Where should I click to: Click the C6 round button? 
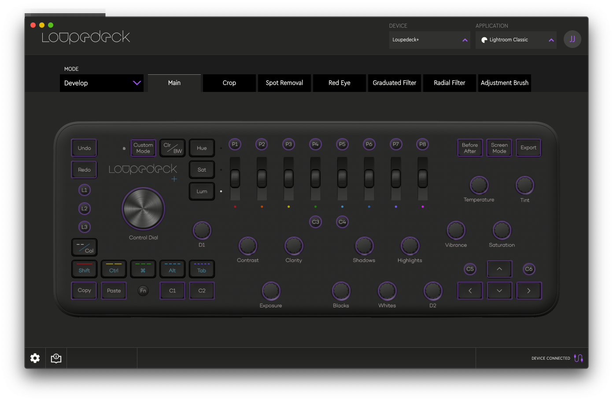coord(529,269)
